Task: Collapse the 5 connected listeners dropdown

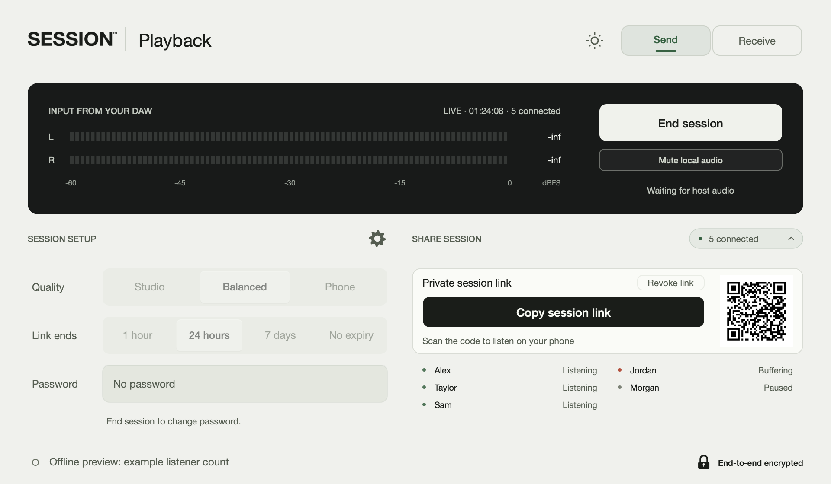Action: click(x=746, y=239)
